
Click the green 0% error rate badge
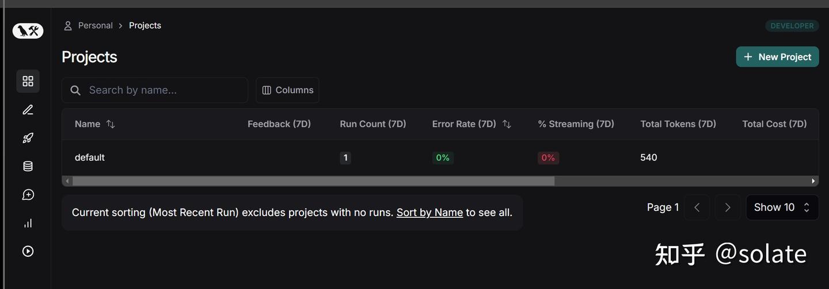point(443,157)
